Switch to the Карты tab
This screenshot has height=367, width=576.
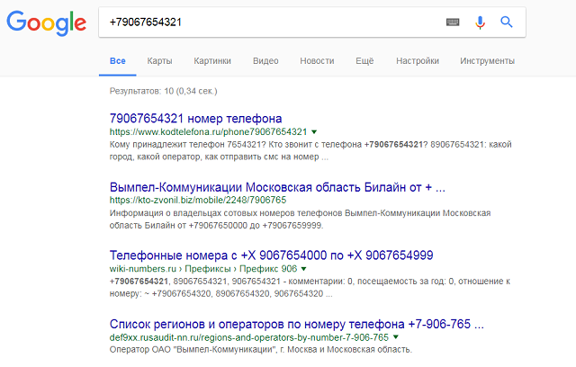[159, 61]
